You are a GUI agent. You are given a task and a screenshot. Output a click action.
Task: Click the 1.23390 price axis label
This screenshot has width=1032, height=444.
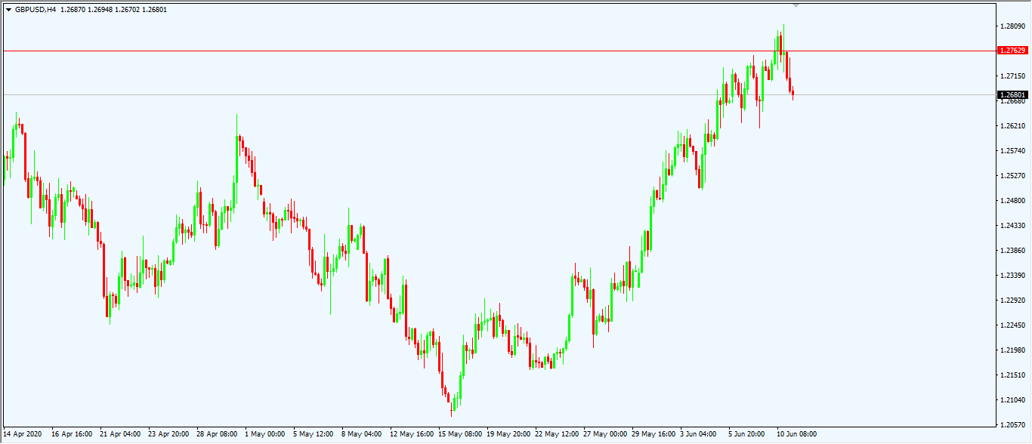(x=1012, y=276)
